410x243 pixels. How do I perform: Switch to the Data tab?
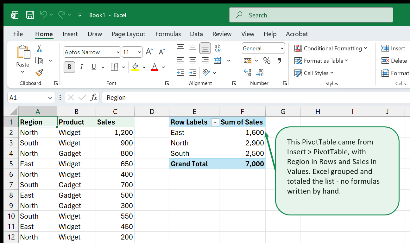click(x=196, y=34)
